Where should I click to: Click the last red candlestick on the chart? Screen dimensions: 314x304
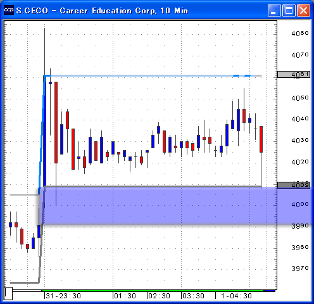click(x=261, y=139)
